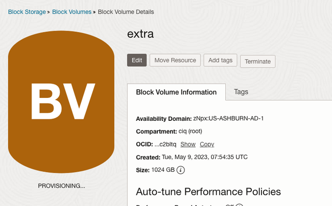Click the truncated OCID text ...c2bltq
The image size is (332, 206).
[x=165, y=144]
